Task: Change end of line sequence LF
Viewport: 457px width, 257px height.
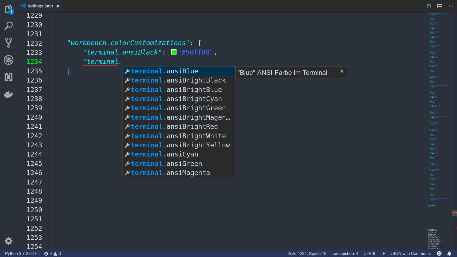Action: [383, 254]
